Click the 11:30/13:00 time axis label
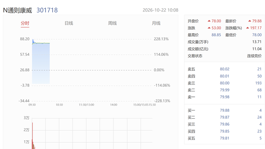Screen dimensions: 265x149 pos(87,105)
